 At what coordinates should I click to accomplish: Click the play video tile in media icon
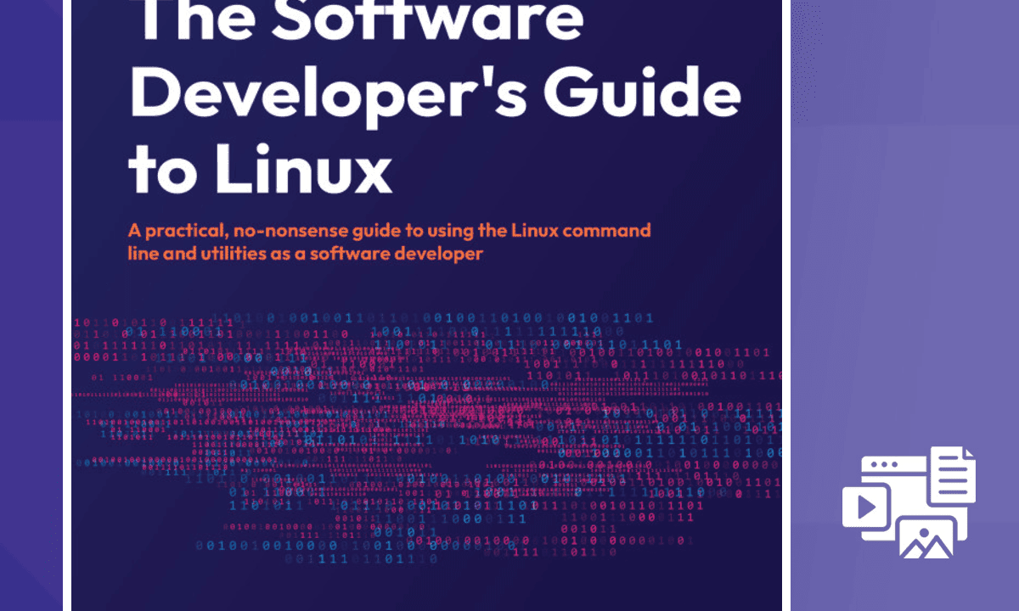coord(866,507)
